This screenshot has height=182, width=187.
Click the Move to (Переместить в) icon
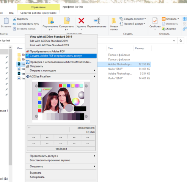[51, 21]
